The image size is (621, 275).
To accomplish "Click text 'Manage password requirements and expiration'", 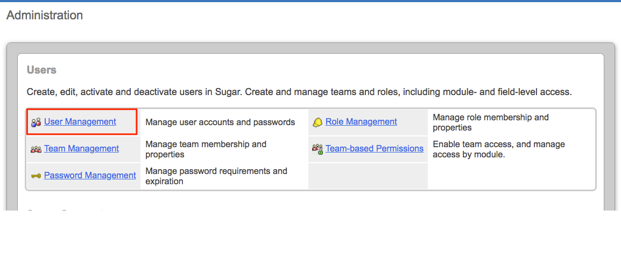I will [x=216, y=176].
